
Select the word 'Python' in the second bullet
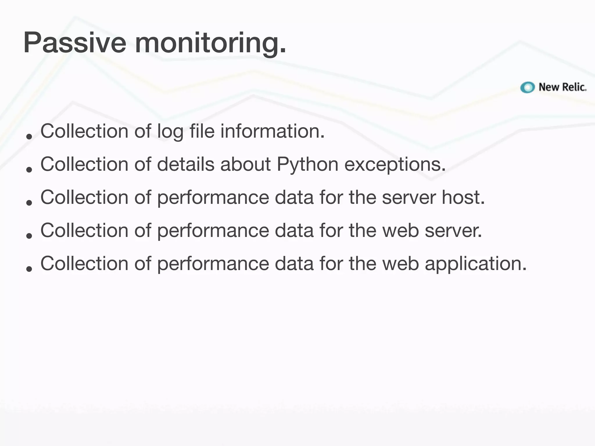[x=307, y=165]
